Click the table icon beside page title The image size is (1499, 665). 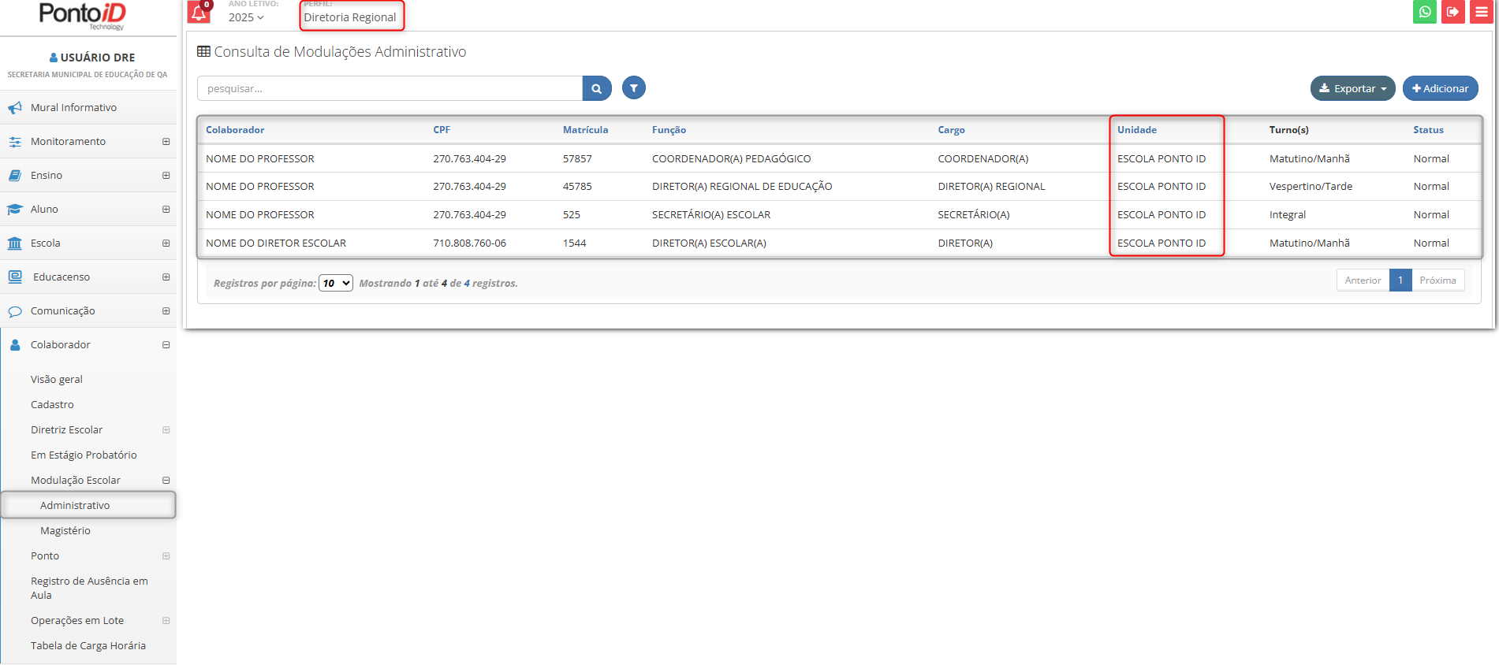tap(203, 51)
